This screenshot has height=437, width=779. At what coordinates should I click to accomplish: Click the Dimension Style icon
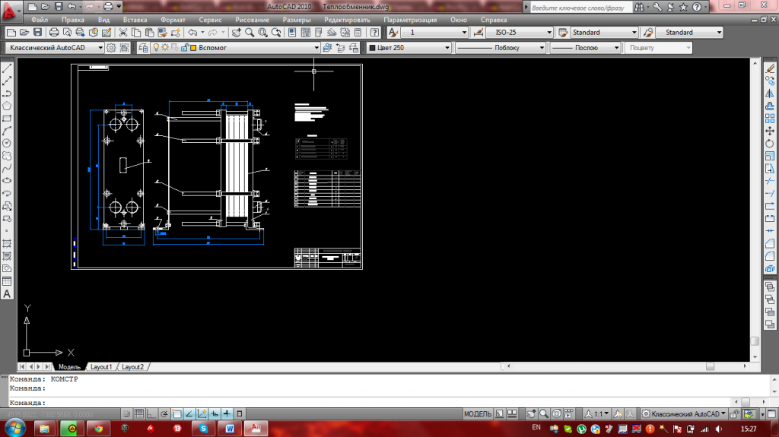pyautogui.click(x=478, y=33)
